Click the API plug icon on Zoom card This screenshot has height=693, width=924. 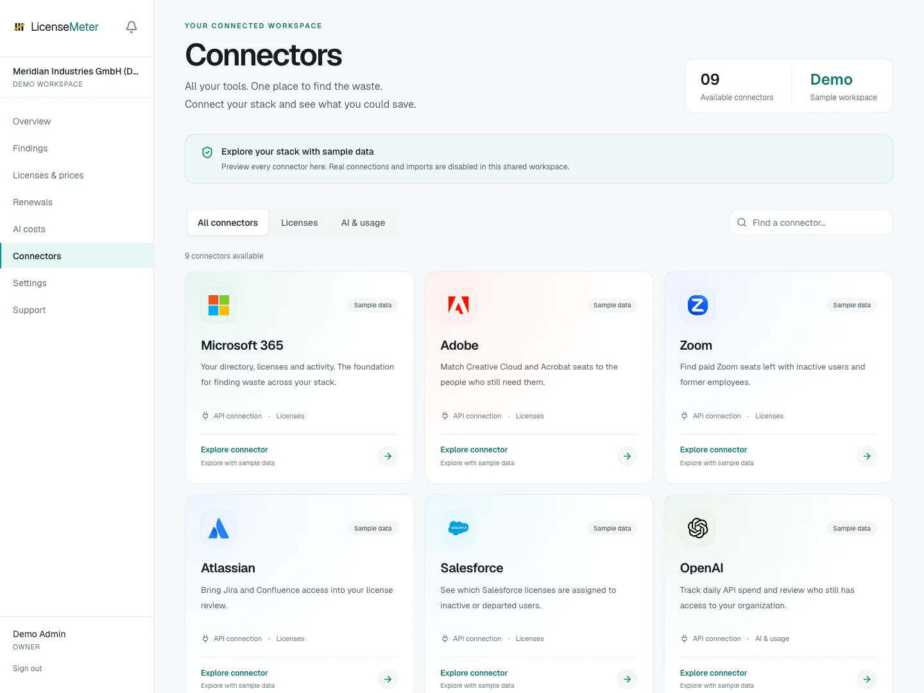684,416
